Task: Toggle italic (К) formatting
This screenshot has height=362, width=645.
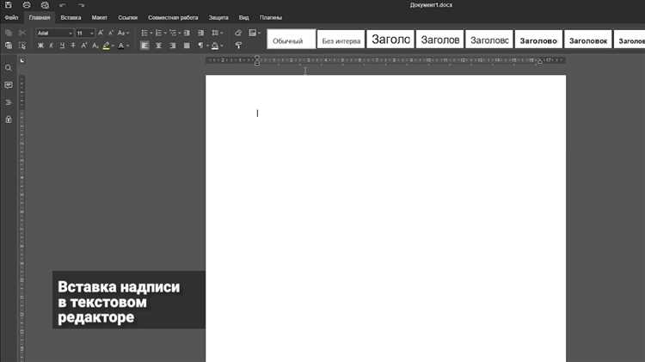Action: click(x=52, y=46)
